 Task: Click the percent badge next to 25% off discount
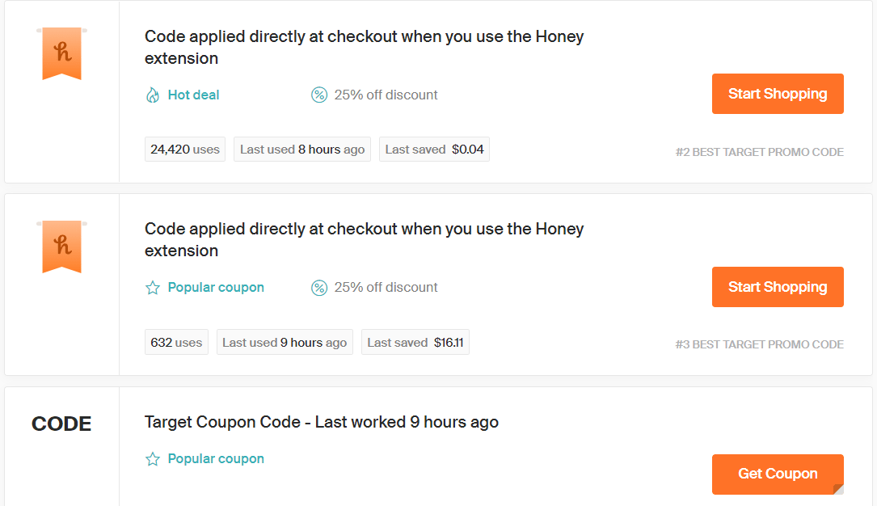318,95
